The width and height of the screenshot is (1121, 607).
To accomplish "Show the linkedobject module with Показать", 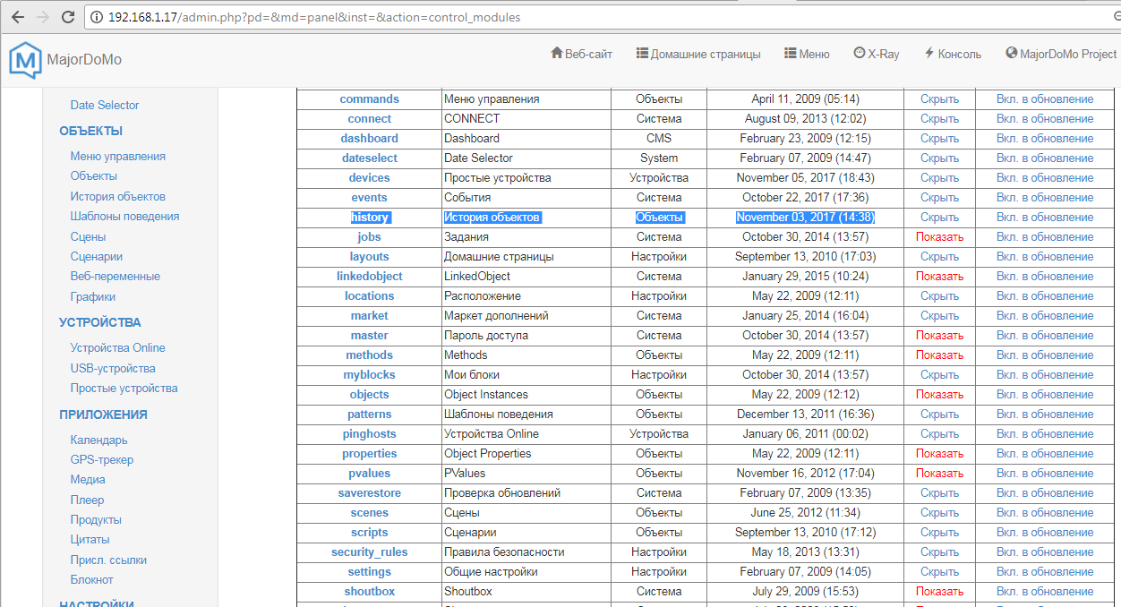I will click(x=939, y=276).
